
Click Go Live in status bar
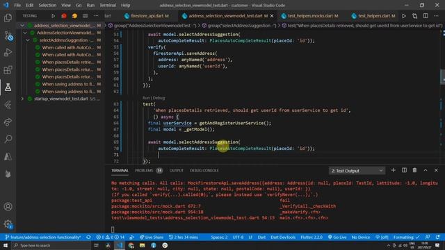337,237
